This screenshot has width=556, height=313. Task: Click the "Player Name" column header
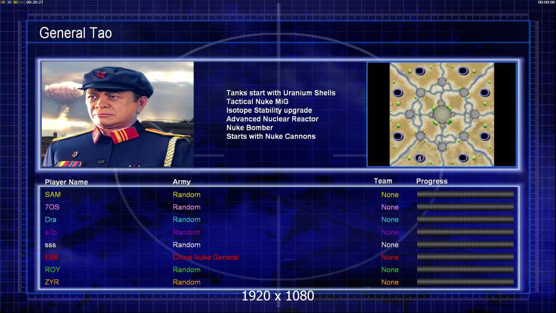(x=66, y=182)
